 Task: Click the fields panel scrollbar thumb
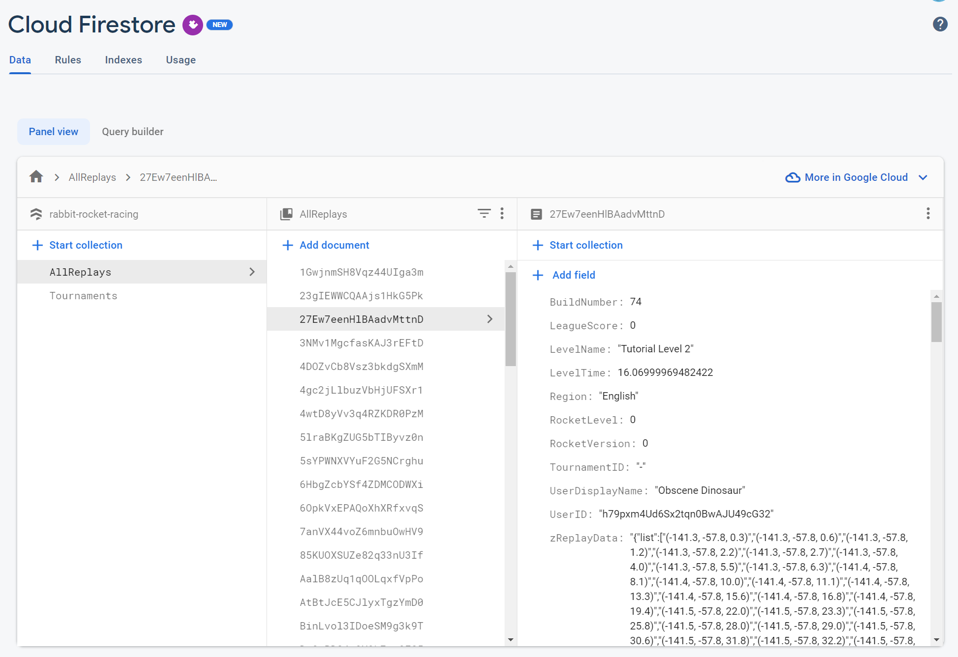936,322
